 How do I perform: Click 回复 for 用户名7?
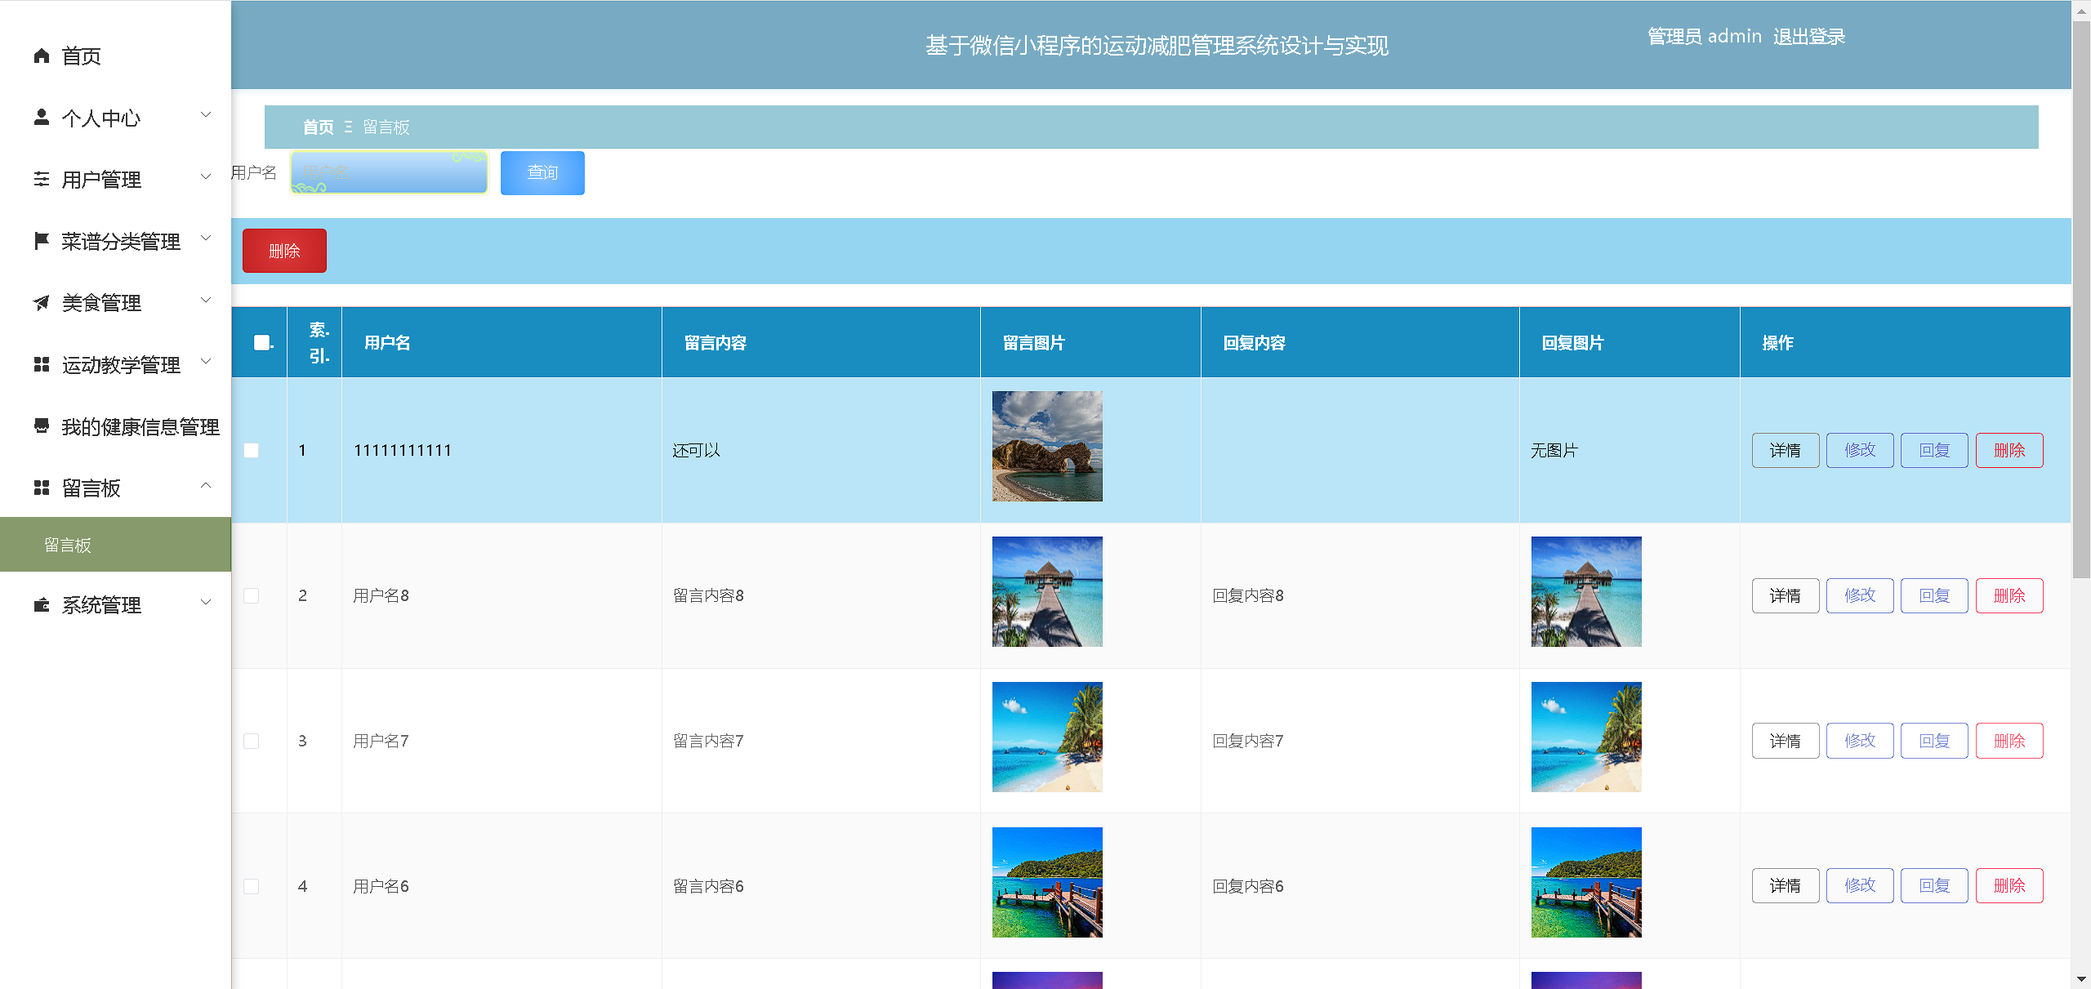pos(1934,741)
